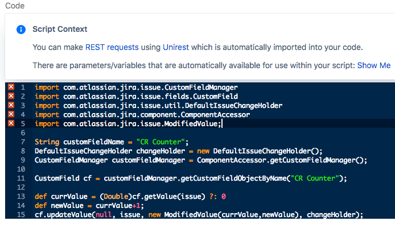This screenshot has width=395, height=225.
Task: Place cursor on CustomFieldManager import line
Action: click(x=136, y=88)
